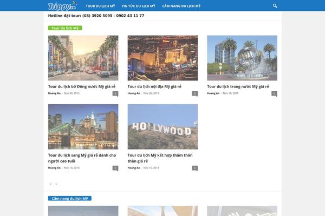The height and width of the screenshot is (216, 325).
Task: Open the Las Vegas night thumbnail
Action: [x=162, y=58]
